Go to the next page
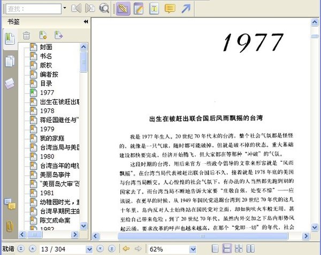The width and height of the screenshot is (321, 255). pos(100,249)
